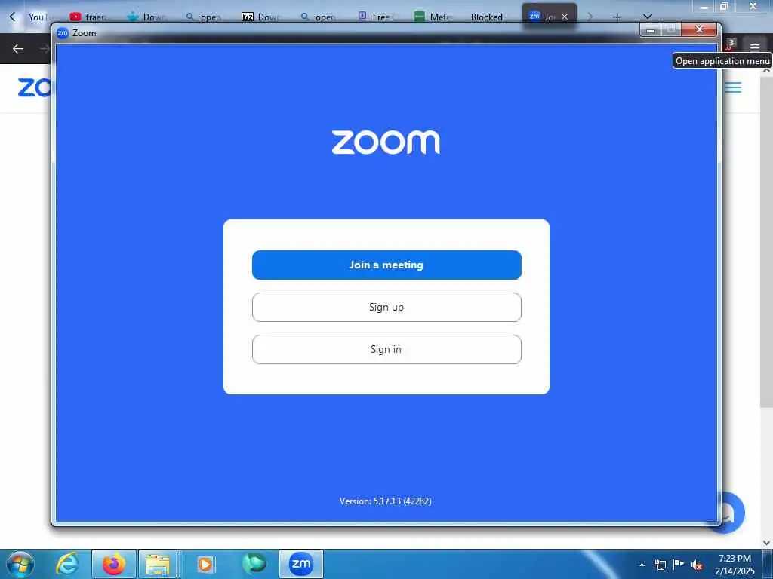
Task: Select the Zoom app taskbar button
Action: [x=300, y=564]
